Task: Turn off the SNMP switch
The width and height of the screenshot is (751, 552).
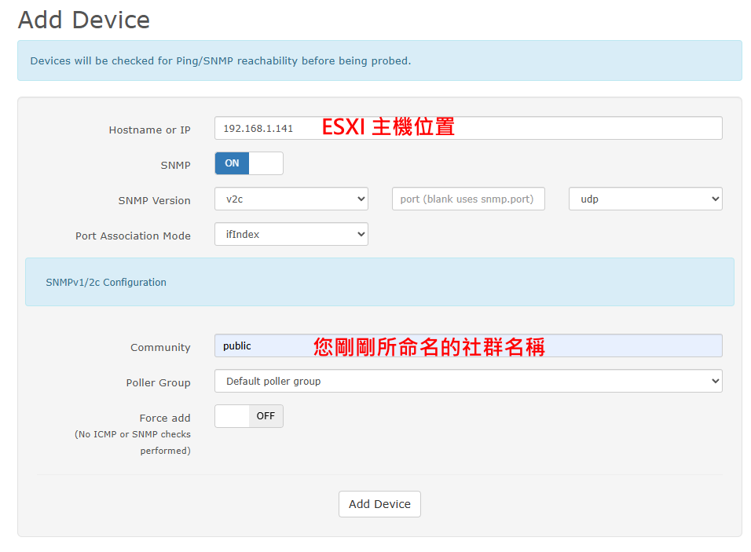Action: pyautogui.click(x=248, y=163)
